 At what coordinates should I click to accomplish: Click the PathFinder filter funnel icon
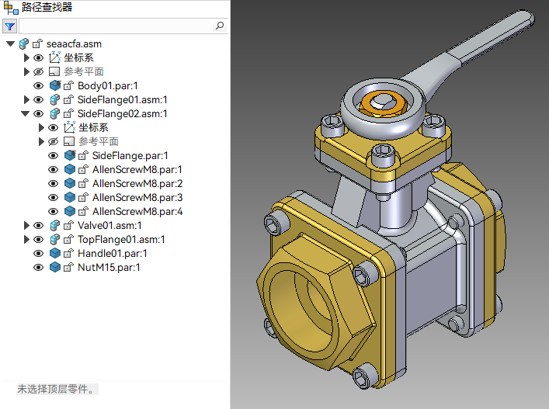coord(10,26)
